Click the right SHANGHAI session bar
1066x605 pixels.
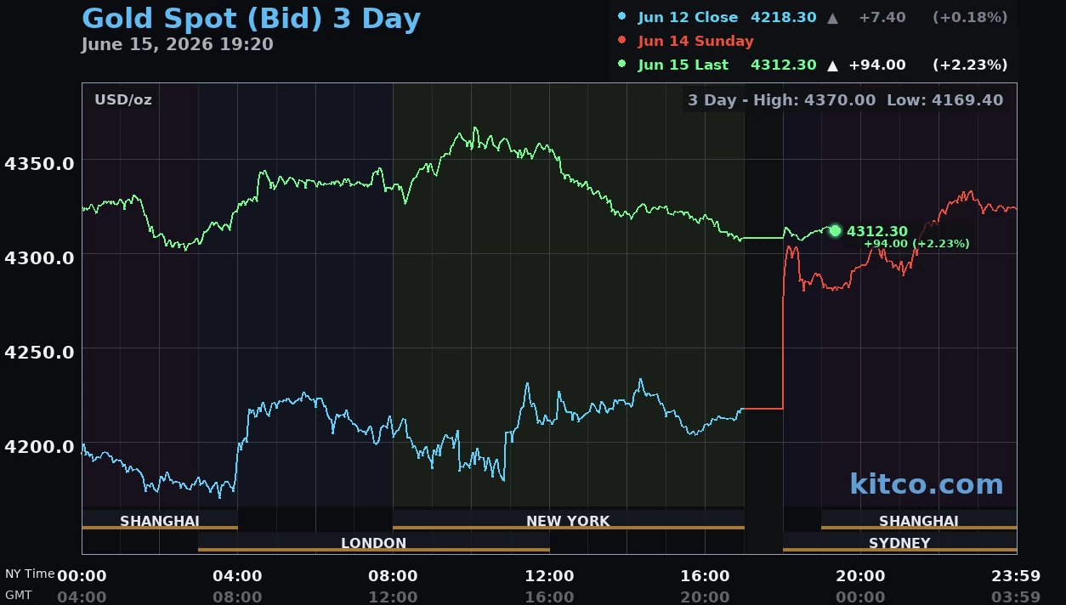[919, 520]
